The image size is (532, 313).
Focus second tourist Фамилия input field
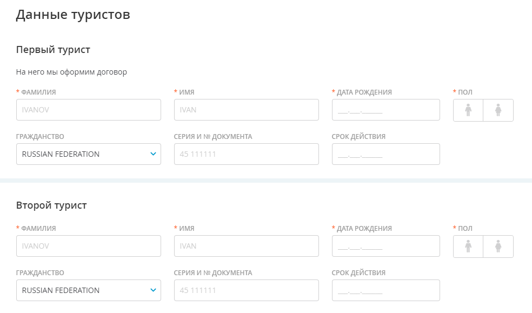[x=89, y=246]
